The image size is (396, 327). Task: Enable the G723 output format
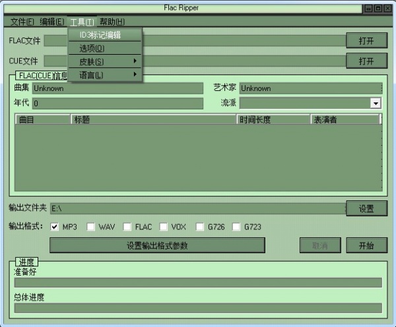[x=236, y=227]
